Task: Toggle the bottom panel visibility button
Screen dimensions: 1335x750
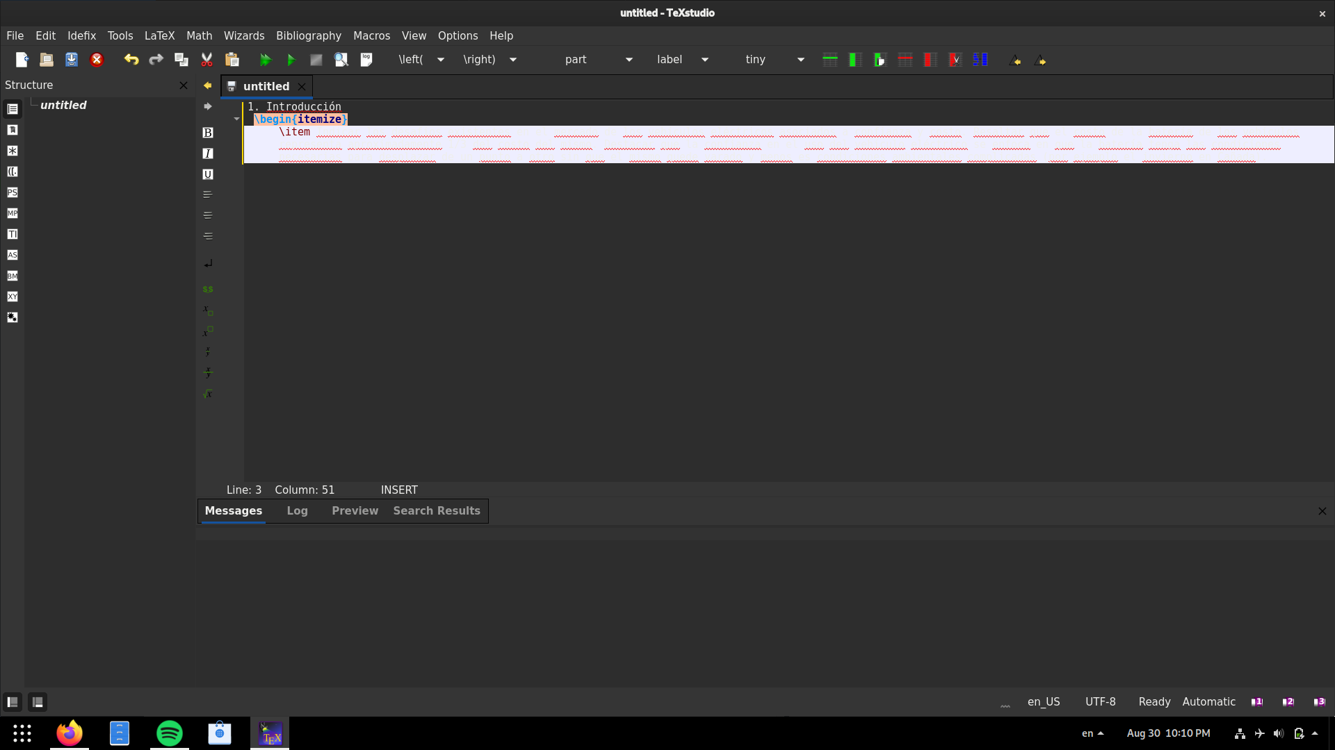Action: 38,702
